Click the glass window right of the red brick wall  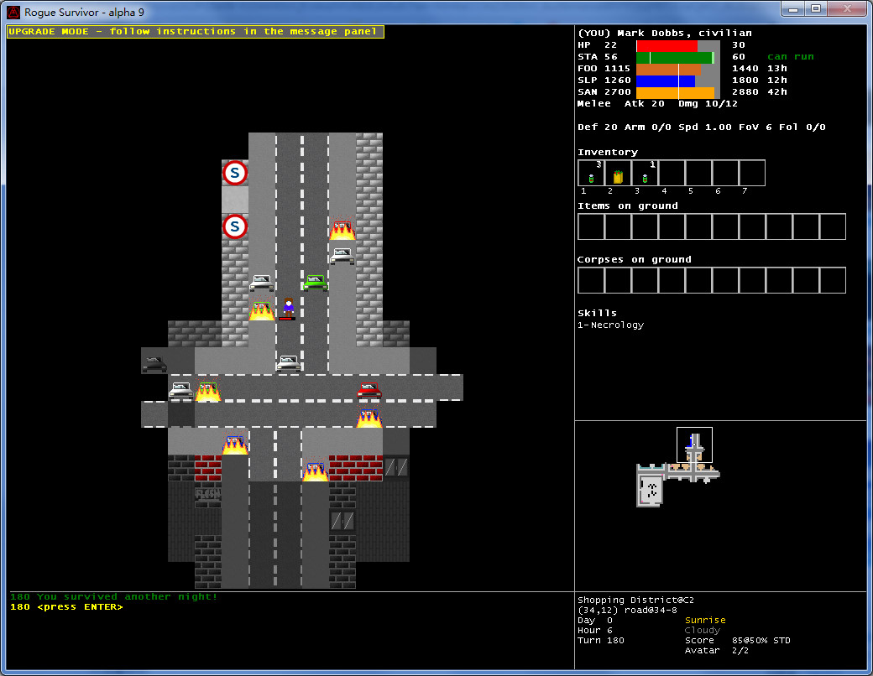coord(396,467)
